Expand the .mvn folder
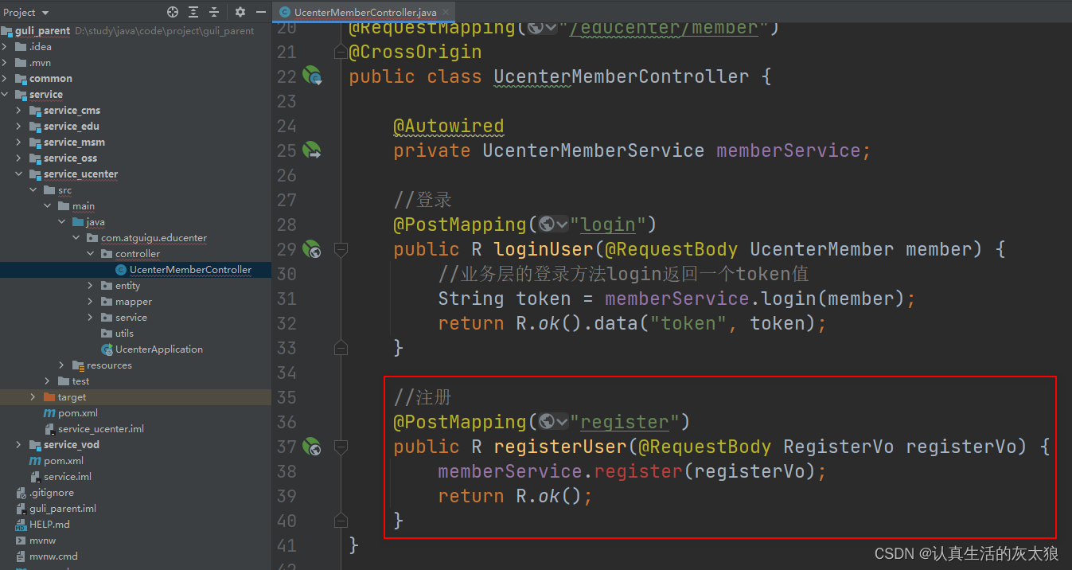Viewport: 1072px width, 570px height. (x=6, y=63)
